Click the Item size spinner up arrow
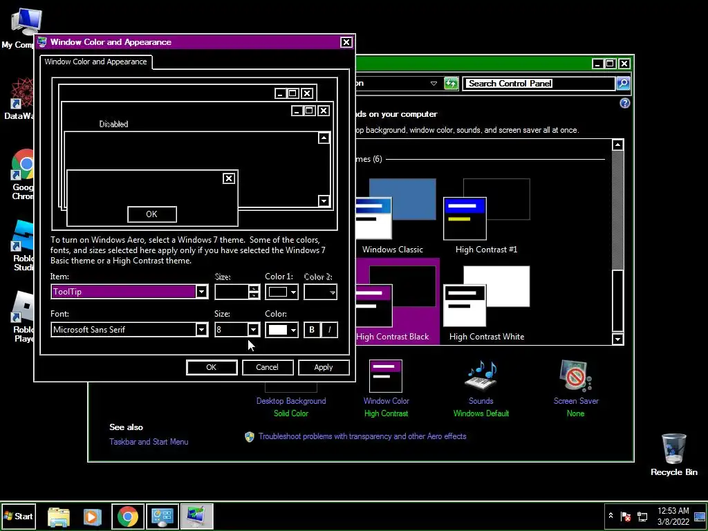This screenshot has width=708, height=531. [254, 288]
